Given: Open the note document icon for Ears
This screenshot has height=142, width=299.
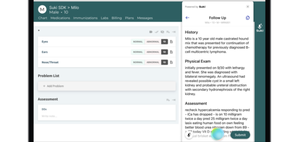Looking at the screenshot, I should (x=171, y=52).
